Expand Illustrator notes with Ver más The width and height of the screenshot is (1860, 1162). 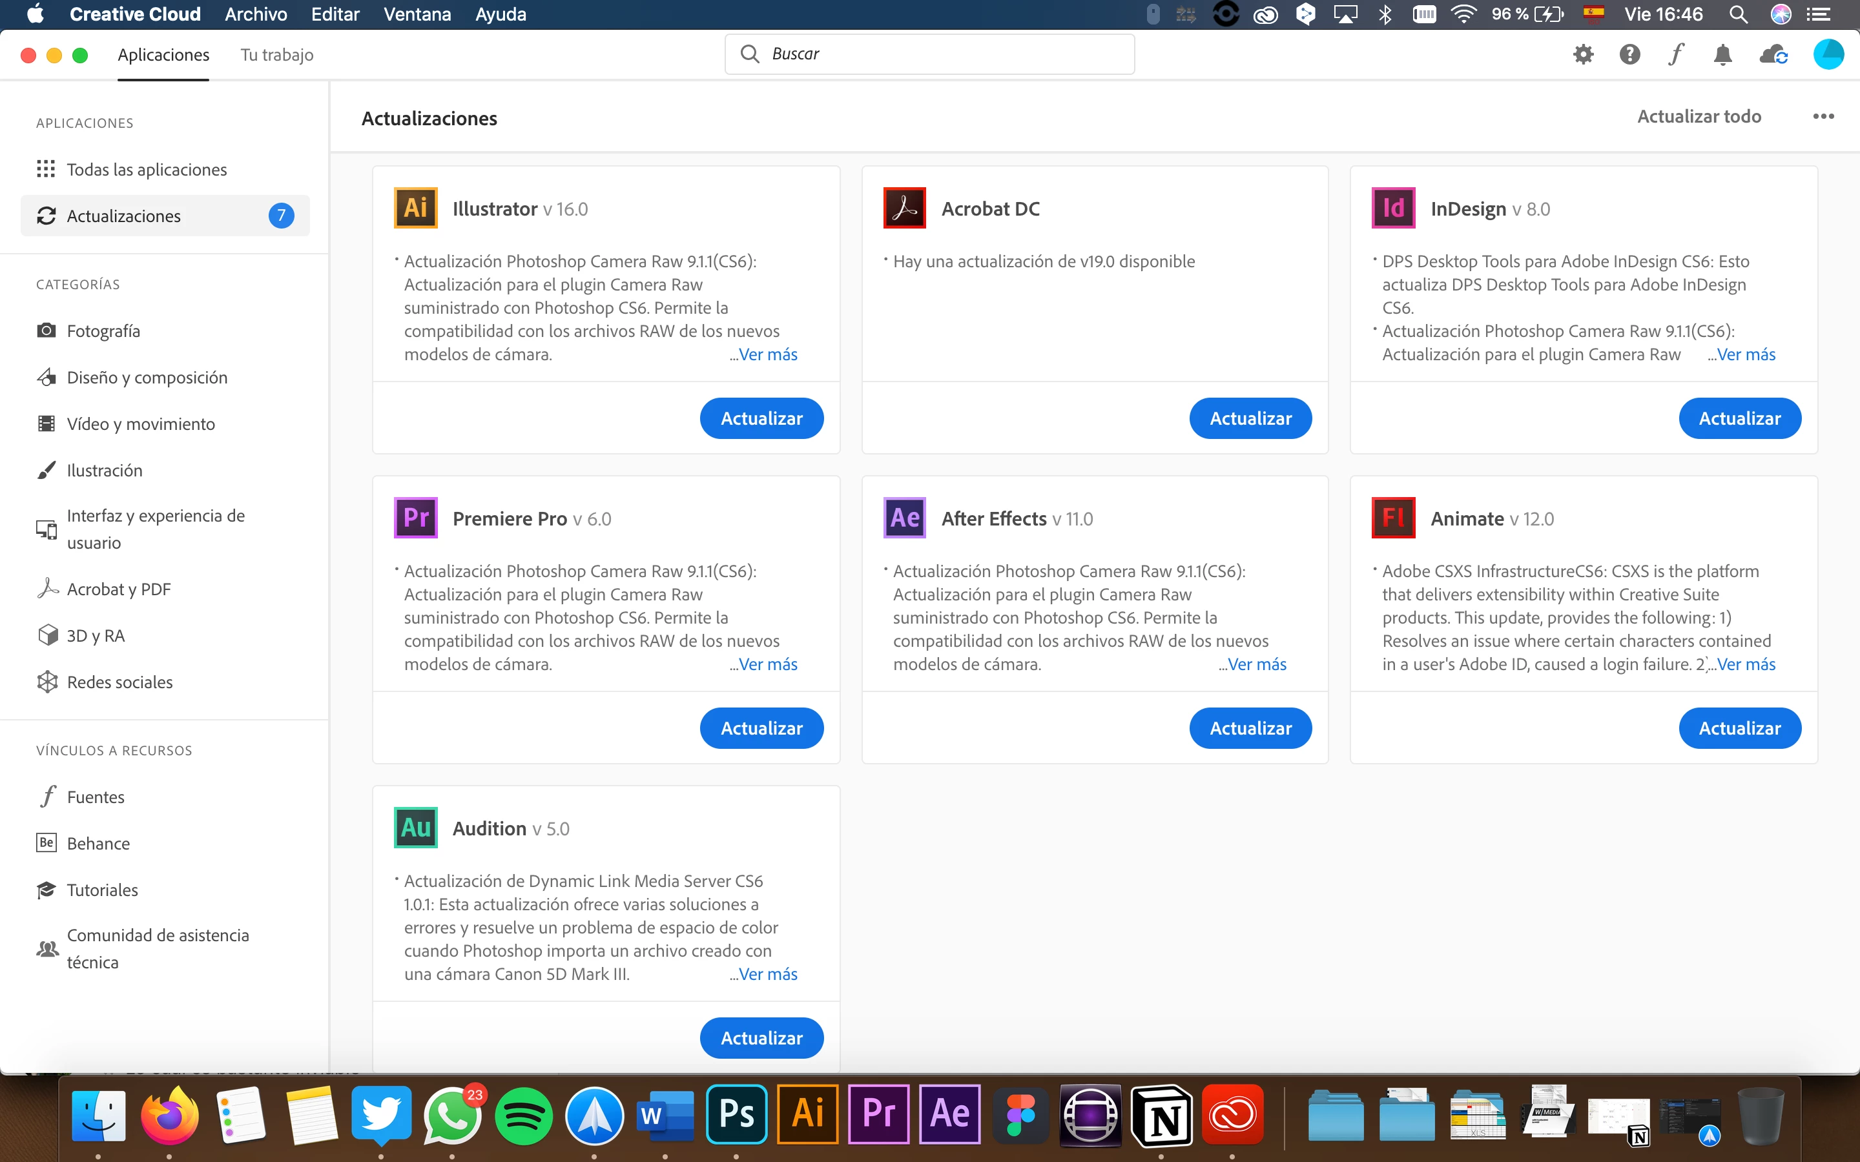tap(767, 354)
